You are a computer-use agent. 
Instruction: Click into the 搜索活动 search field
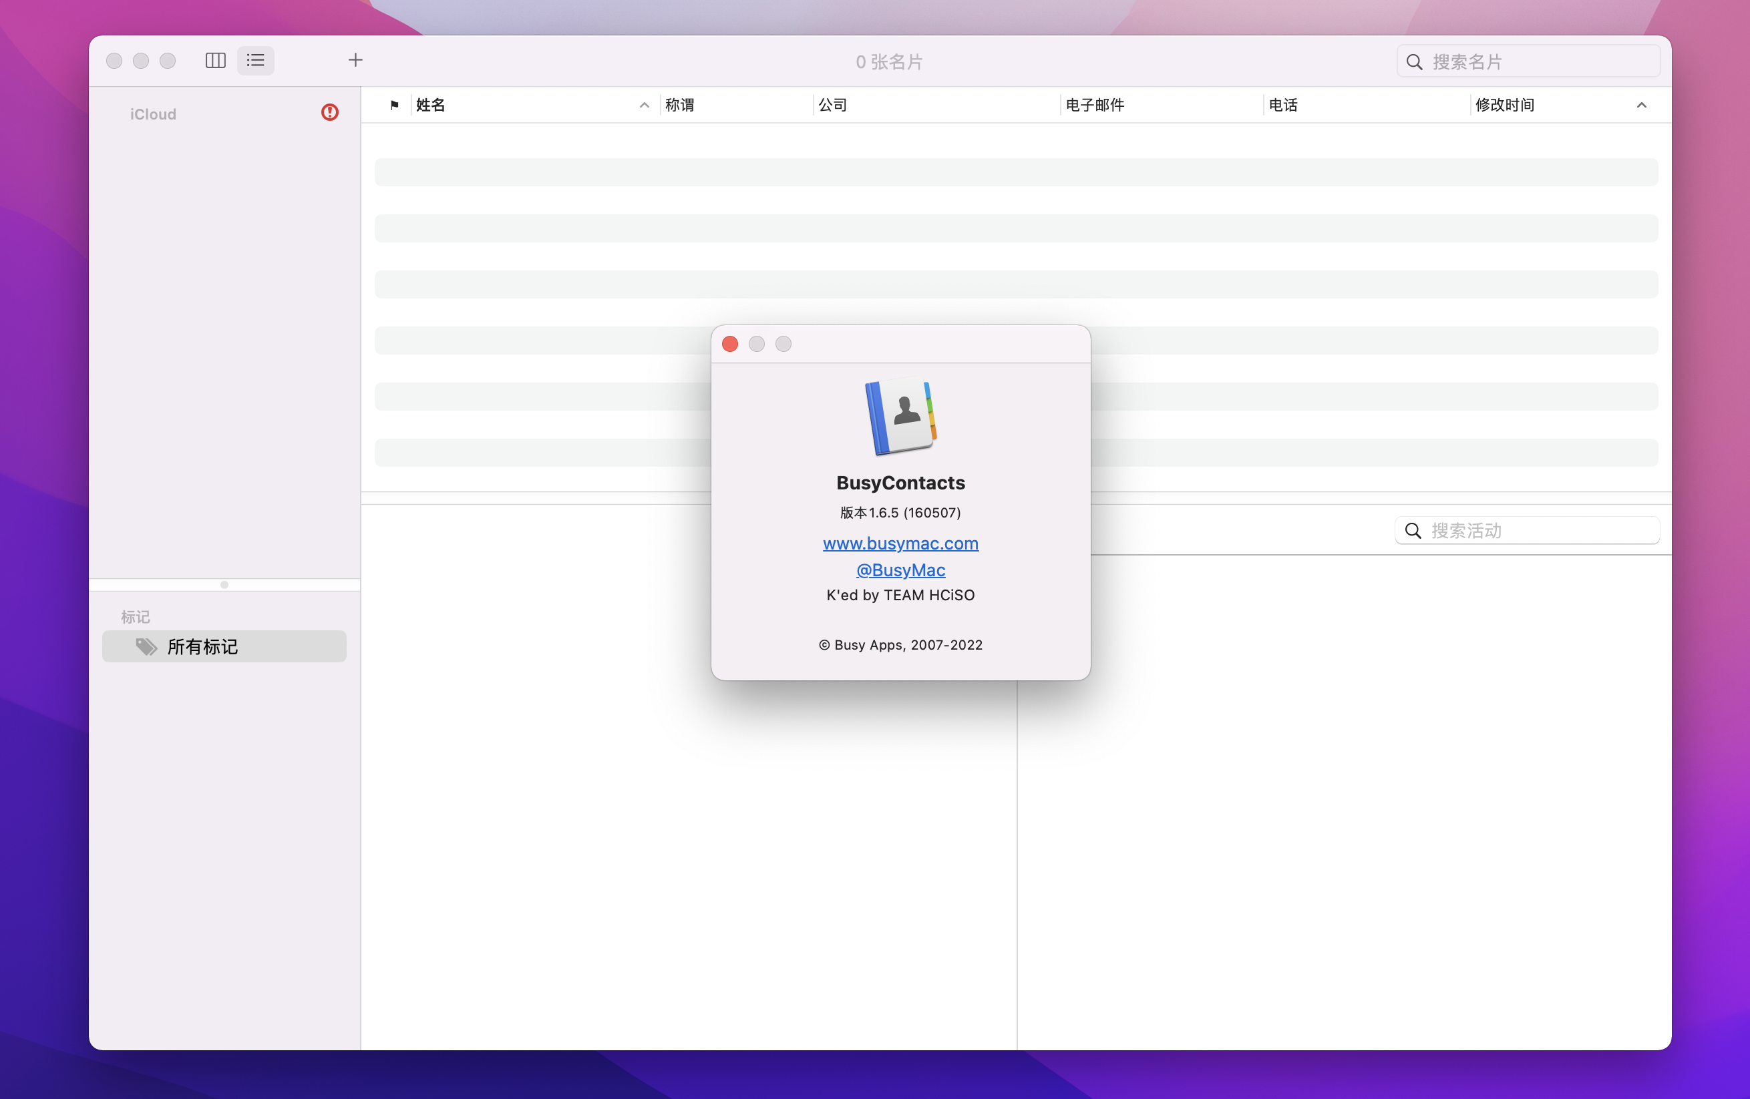(x=1527, y=531)
